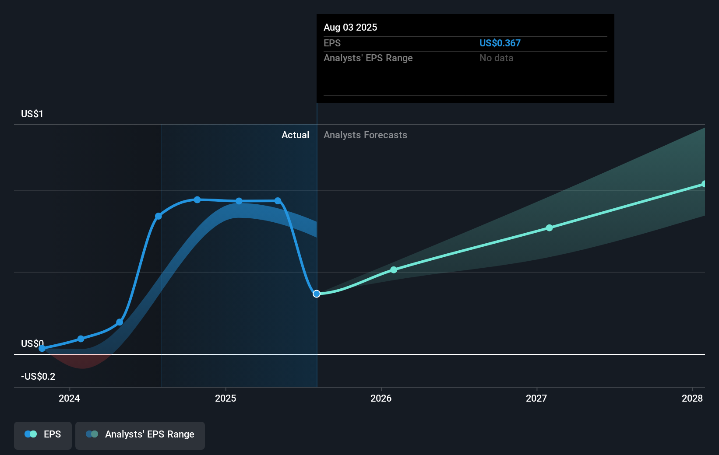Click the US$0.367 EPS tooltip value
Screen dimensions: 719x455
coord(500,43)
